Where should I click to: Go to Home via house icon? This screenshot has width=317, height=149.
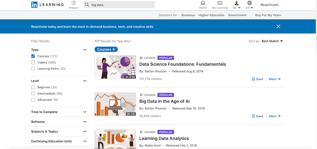(x=203, y=3)
